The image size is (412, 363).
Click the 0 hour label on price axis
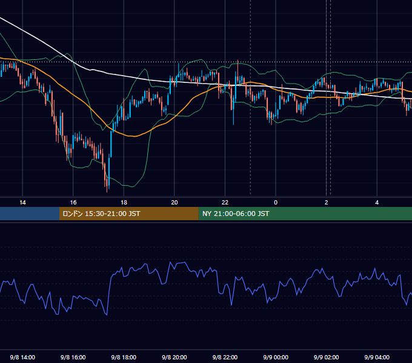tap(276, 203)
